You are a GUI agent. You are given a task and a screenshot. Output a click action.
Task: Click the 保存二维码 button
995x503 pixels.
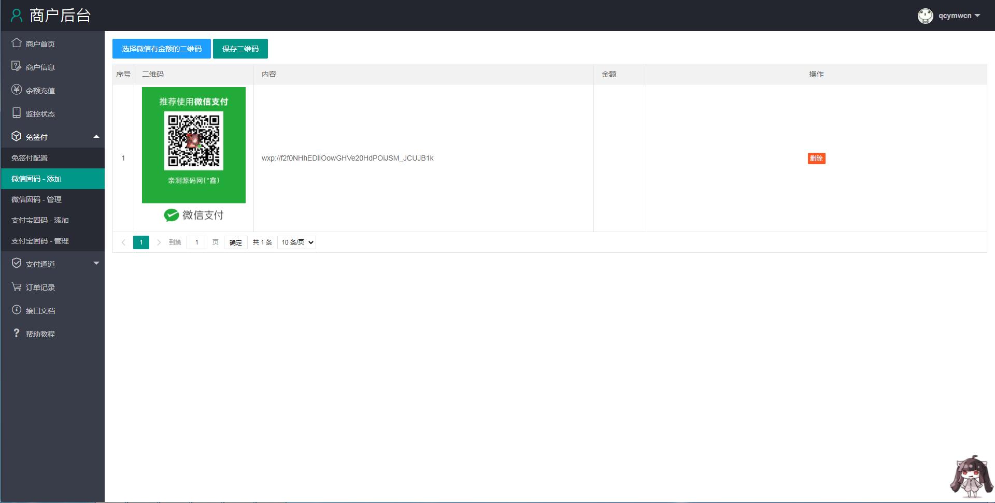240,49
